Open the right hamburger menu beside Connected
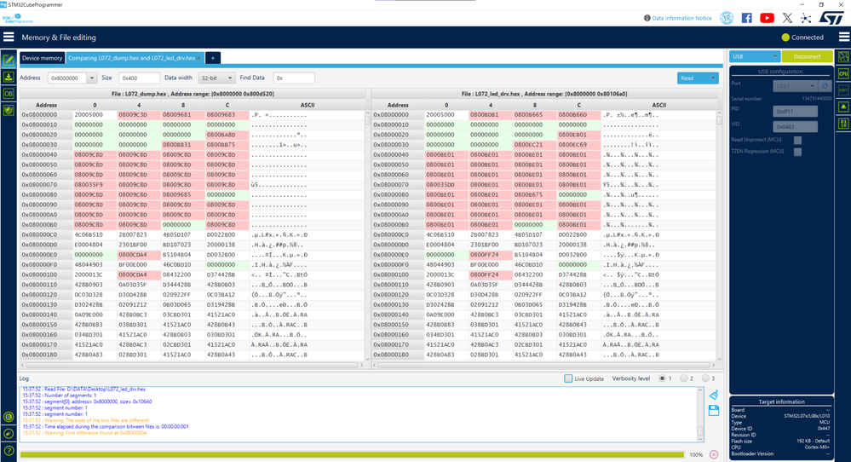Screen dimensions: 851x462 pyautogui.click(x=844, y=37)
